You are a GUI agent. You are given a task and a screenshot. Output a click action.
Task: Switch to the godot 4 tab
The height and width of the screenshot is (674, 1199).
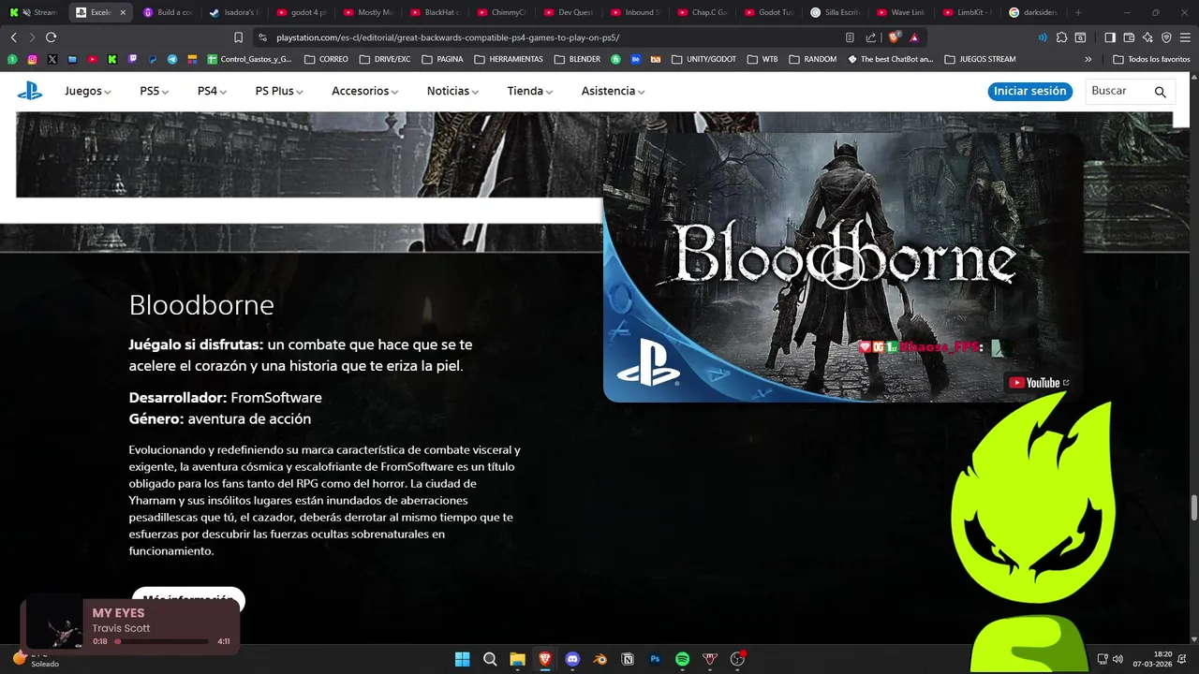[301, 13]
